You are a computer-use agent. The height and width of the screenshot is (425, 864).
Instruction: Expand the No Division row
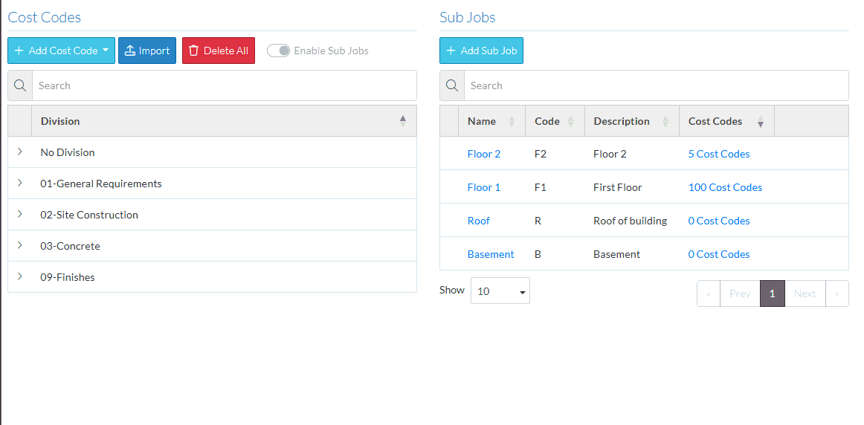click(20, 152)
